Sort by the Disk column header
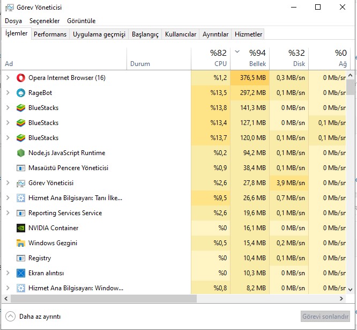357x330 pixels. [289, 58]
